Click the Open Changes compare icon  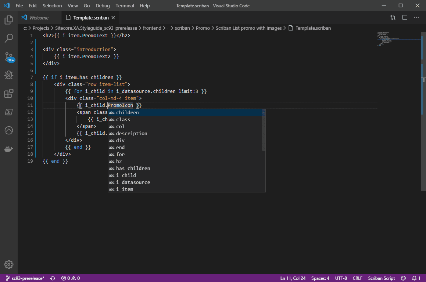[393, 18]
